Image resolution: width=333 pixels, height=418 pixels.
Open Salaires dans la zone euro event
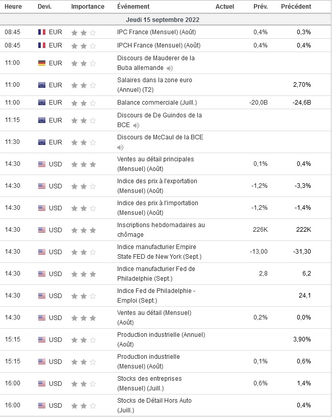pyautogui.click(x=155, y=85)
